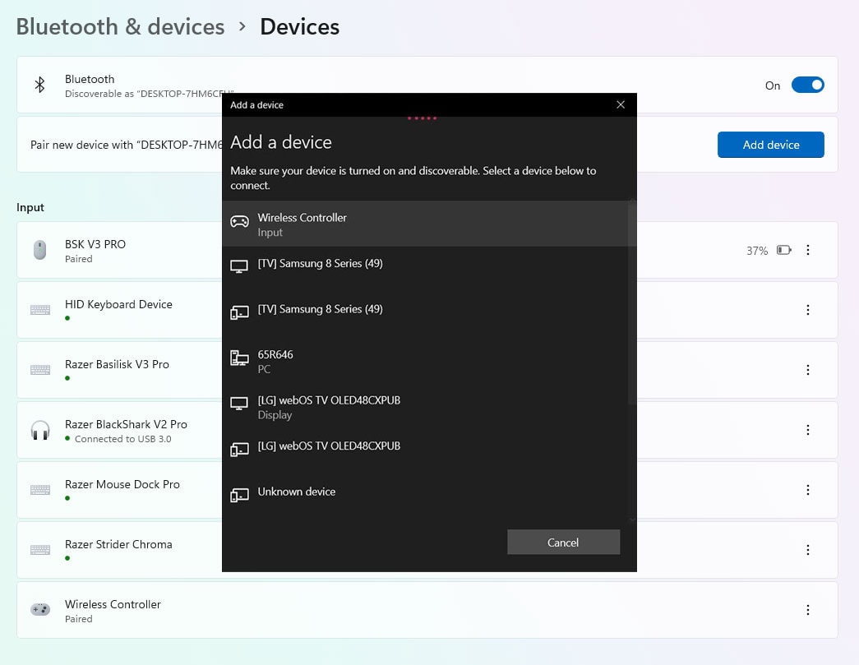Click the first Samsung 8 Series monitor icon

(x=239, y=267)
